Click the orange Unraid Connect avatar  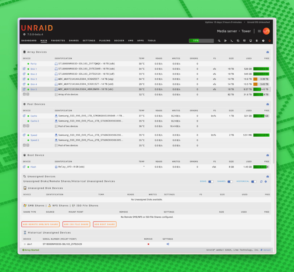266,31
